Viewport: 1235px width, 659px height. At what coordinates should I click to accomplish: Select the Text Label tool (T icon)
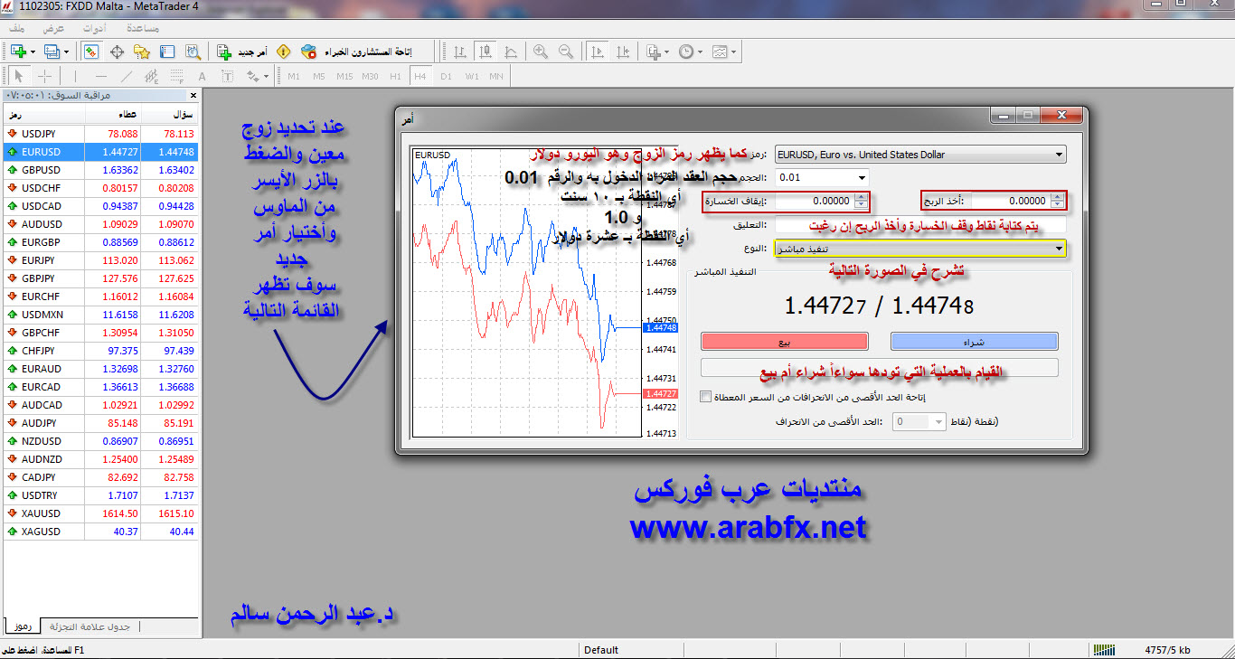tap(227, 76)
